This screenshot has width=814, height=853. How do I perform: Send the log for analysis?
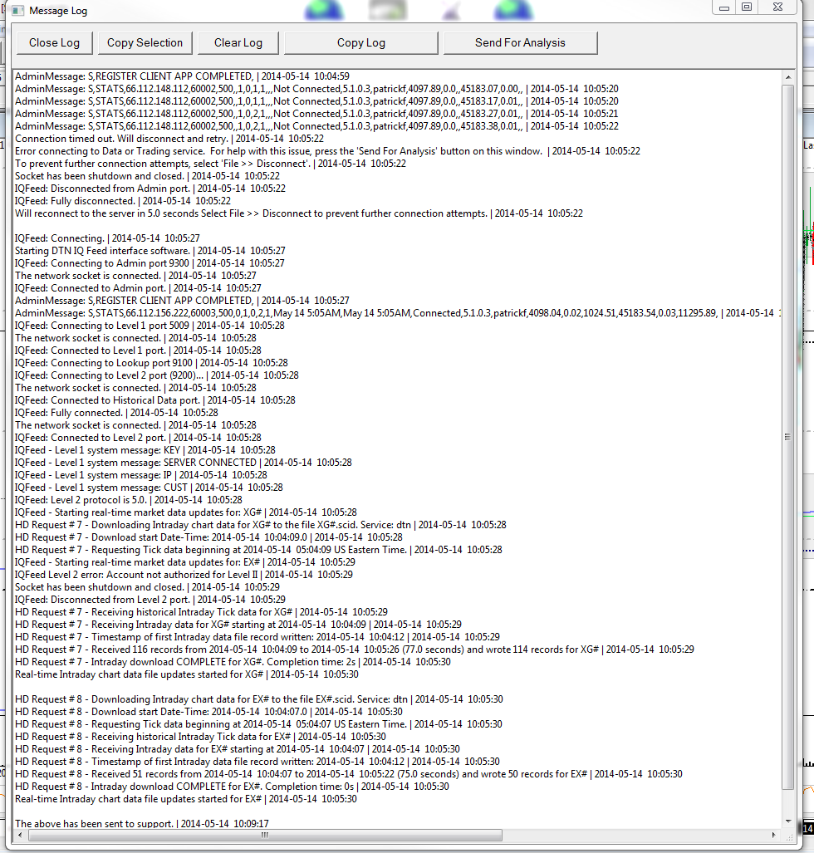(520, 43)
